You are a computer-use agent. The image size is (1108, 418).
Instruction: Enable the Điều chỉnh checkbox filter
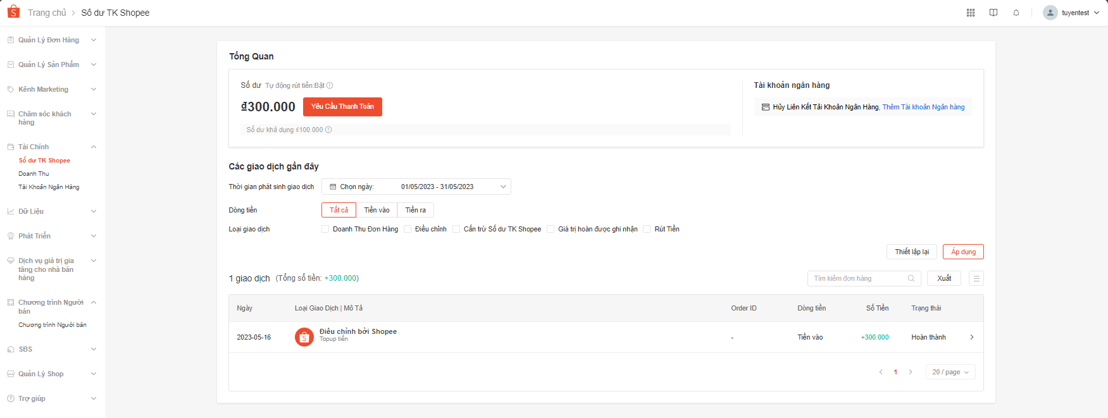pos(408,229)
